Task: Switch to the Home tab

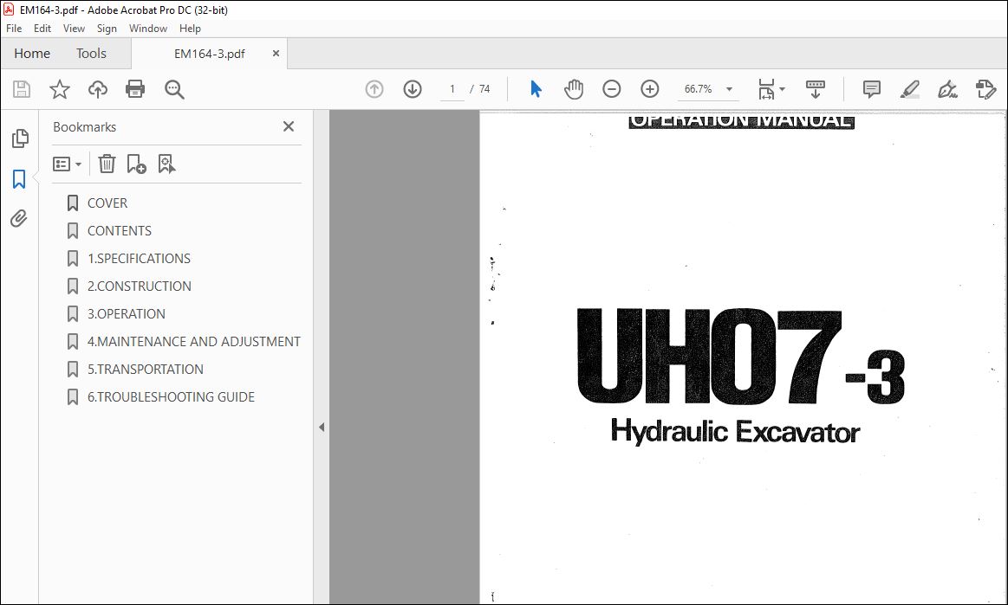Action: point(32,54)
